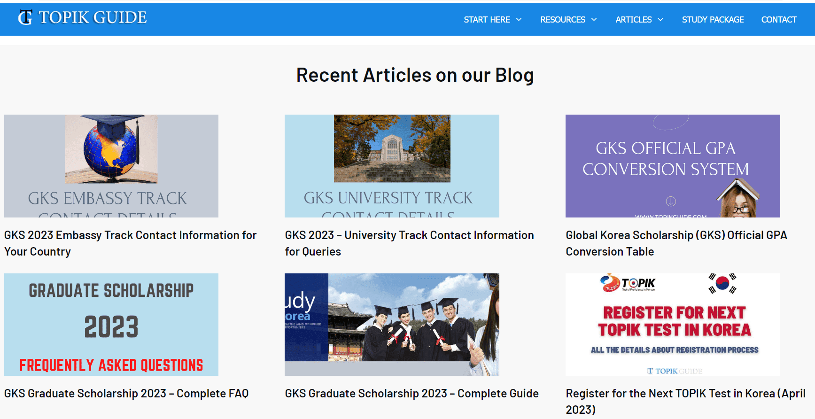
Task: Open the GKS Official GPA Conversion System thumbnail
Action: pyautogui.click(x=673, y=166)
